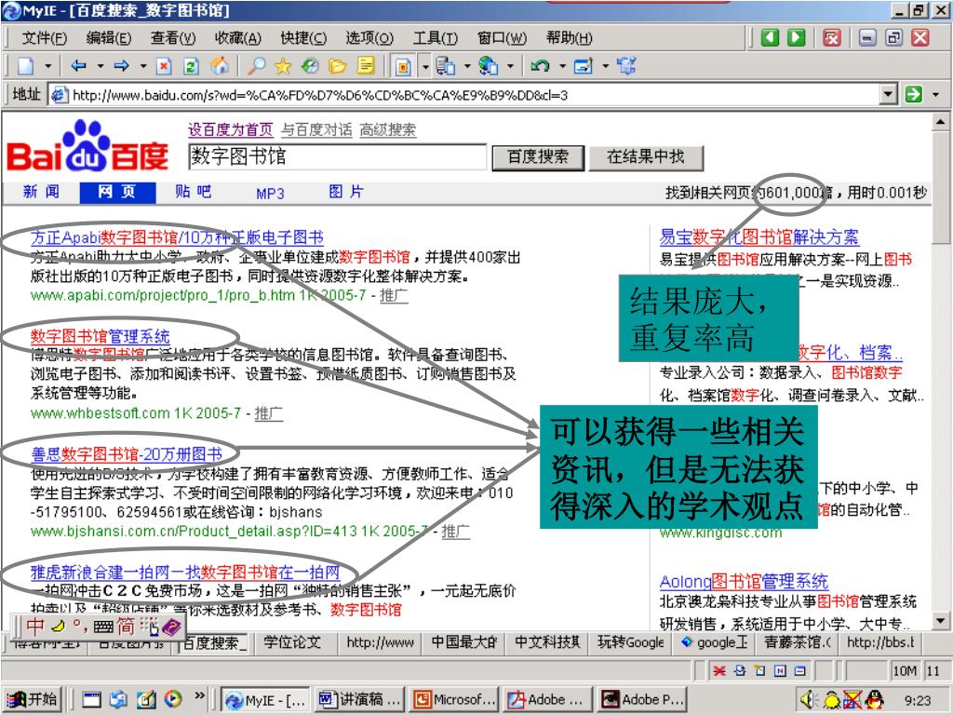The height and width of the screenshot is (715, 953).
Task: Toggle 简 simplified/traditional on IME bar
Action: [126, 627]
